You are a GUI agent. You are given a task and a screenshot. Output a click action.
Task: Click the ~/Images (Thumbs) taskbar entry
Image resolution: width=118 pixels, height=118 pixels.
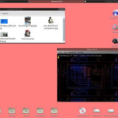tap(101, 1)
